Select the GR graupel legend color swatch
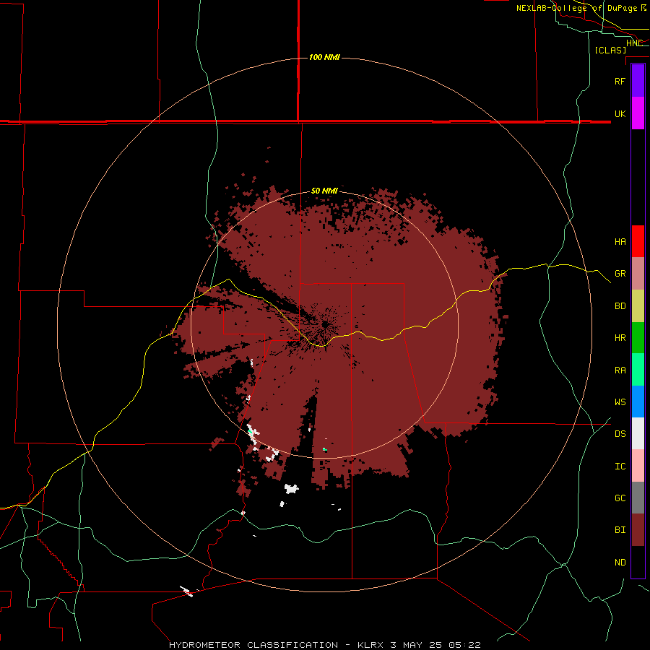 (638, 274)
